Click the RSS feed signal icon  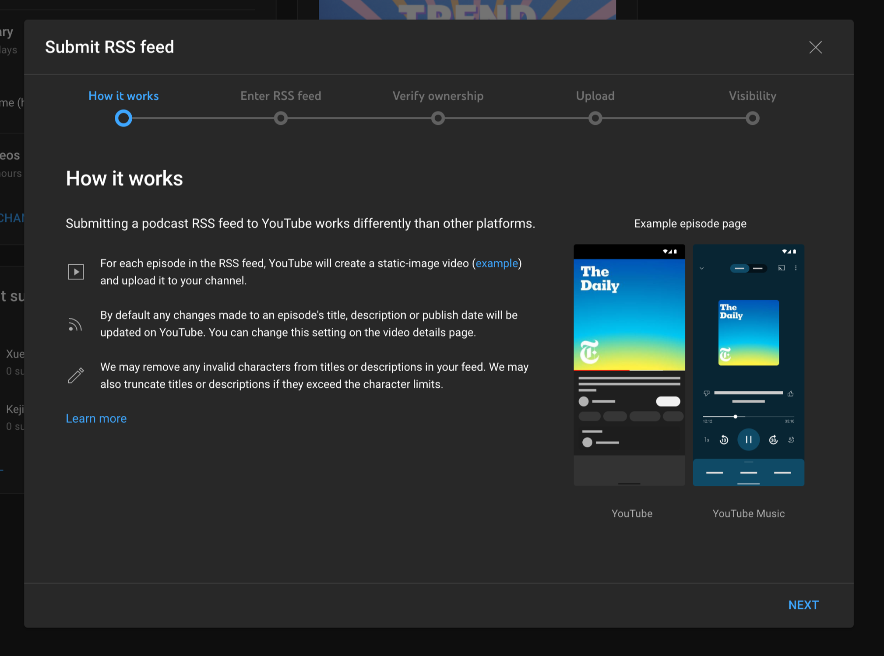(75, 324)
